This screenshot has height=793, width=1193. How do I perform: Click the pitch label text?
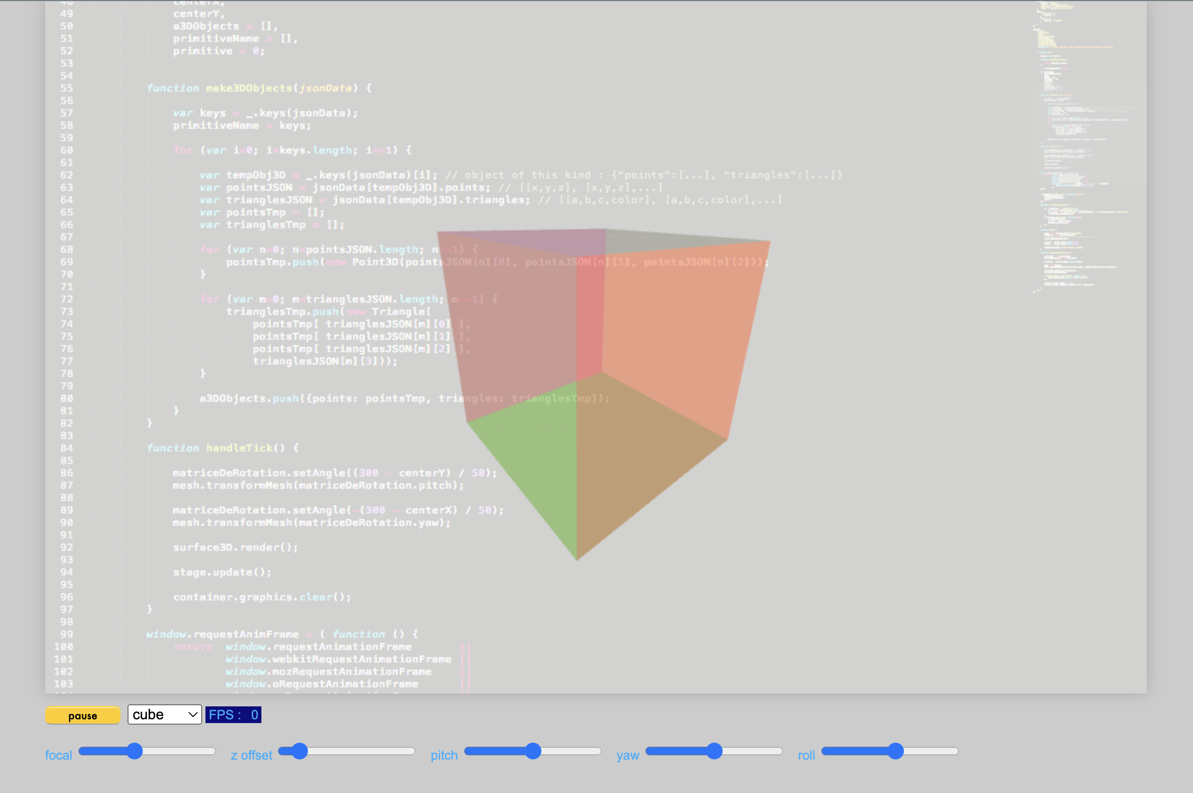point(444,755)
